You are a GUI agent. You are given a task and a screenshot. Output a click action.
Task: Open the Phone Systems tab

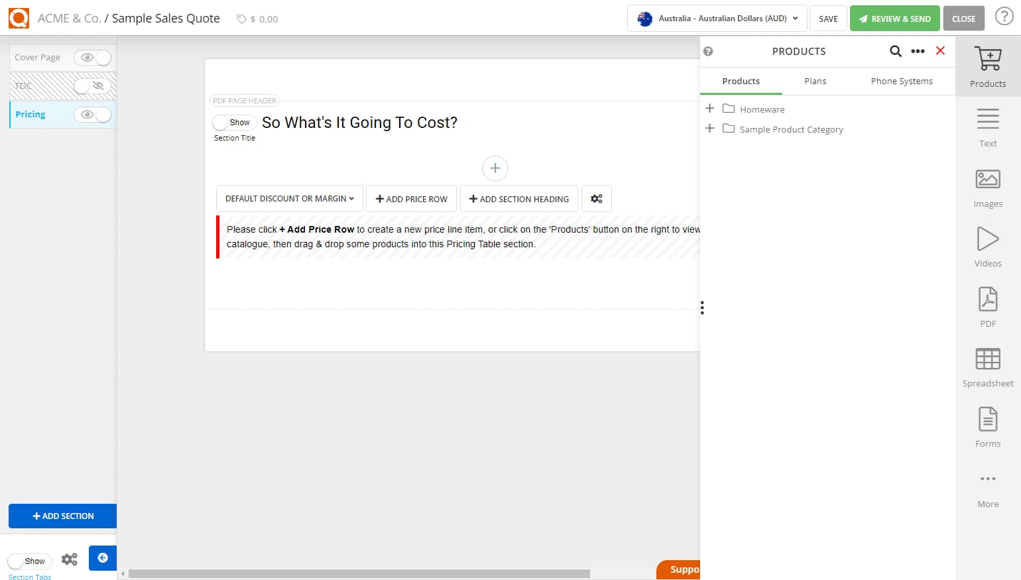pyautogui.click(x=901, y=81)
